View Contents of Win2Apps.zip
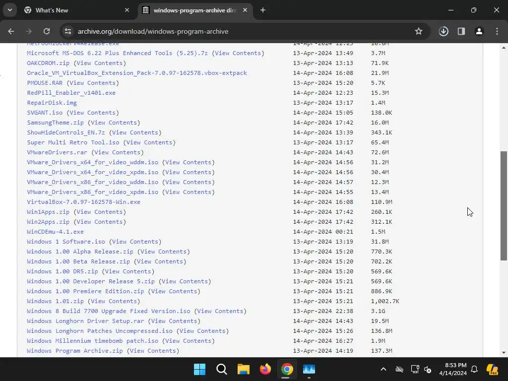This screenshot has width=508, height=381. pos(99,222)
